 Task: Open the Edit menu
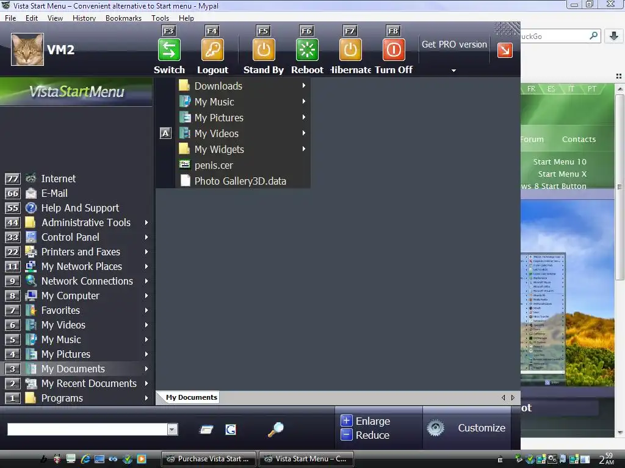(32, 18)
